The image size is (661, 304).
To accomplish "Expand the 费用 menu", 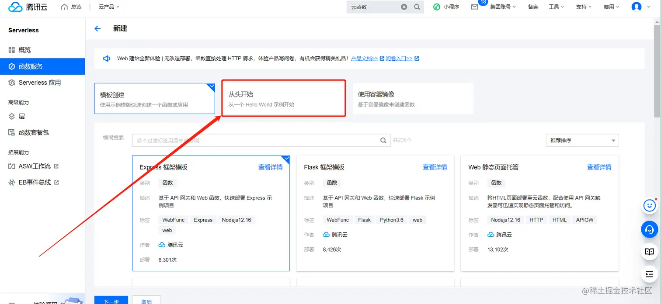I will tap(612, 7).
